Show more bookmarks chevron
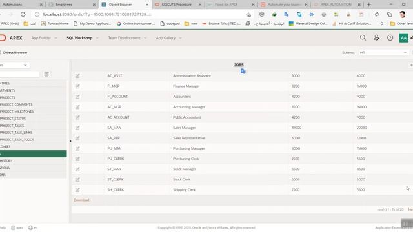Screen dimensions: 413x232 coord(382,24)
